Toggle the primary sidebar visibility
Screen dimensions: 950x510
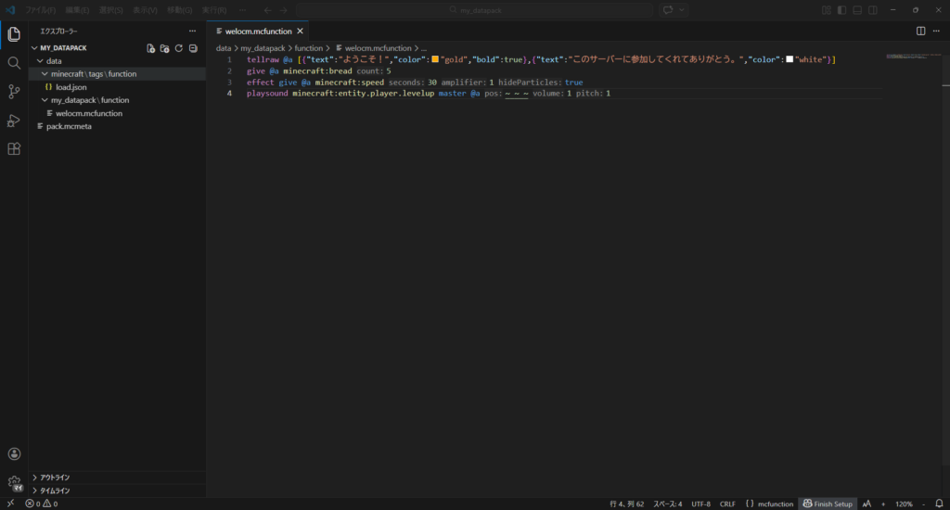click(842, 10)
